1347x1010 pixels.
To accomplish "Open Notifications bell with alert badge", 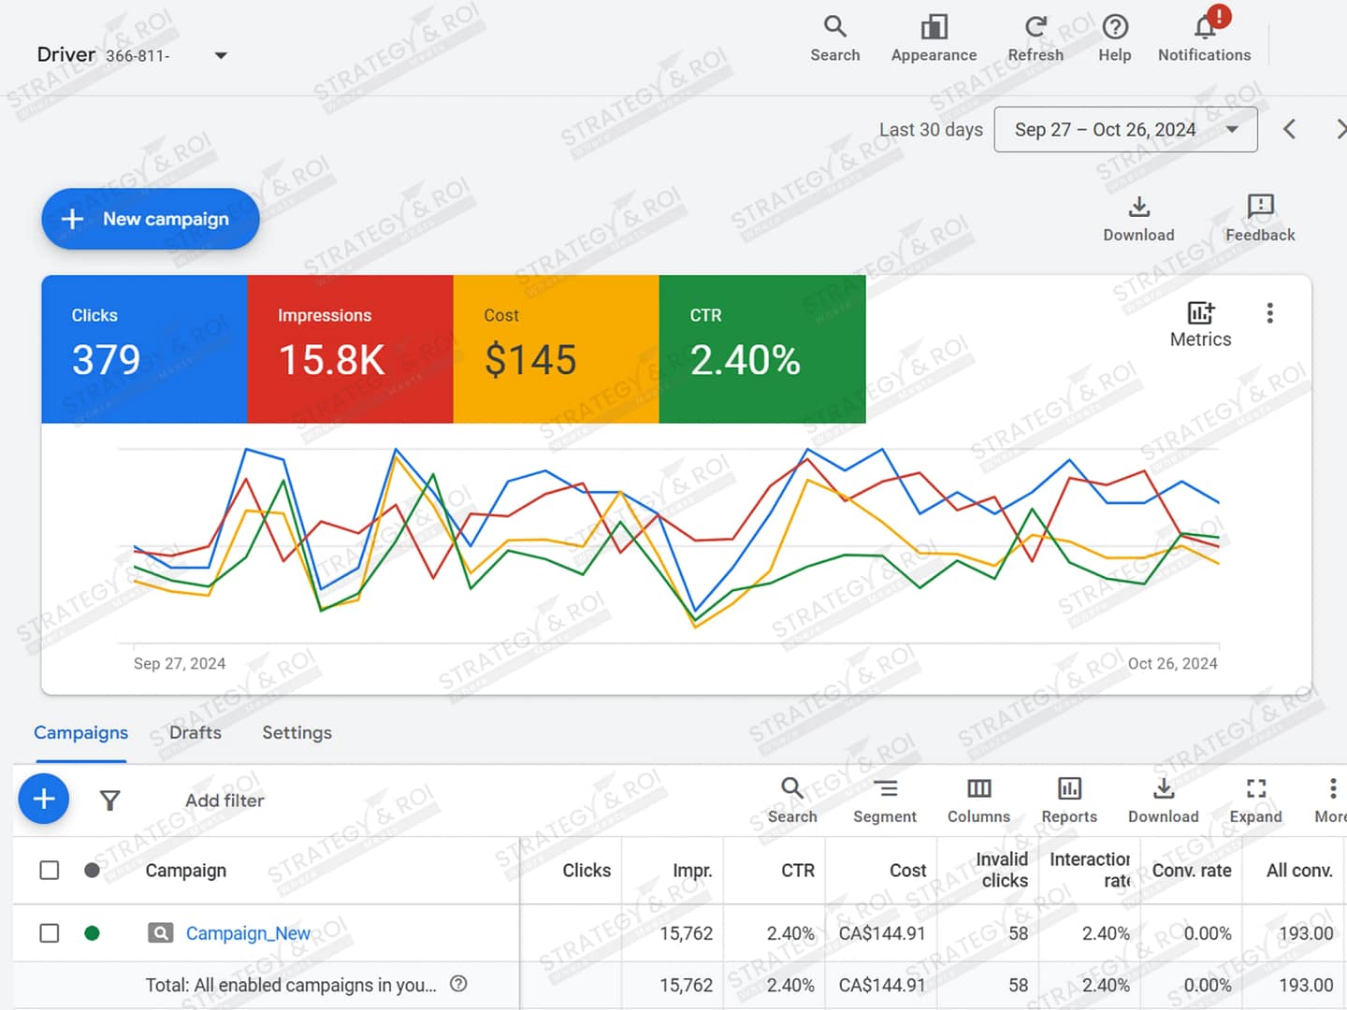I will tap(1205, 27).
